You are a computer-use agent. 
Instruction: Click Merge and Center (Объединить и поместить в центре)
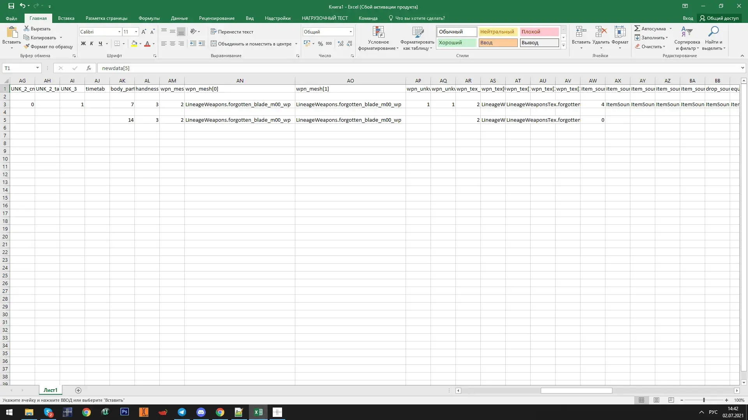pyautogui.click(x=251, y=44)
